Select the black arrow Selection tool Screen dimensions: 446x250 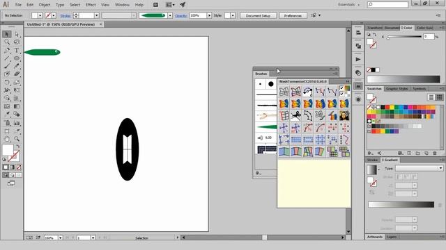click(7, 34)
